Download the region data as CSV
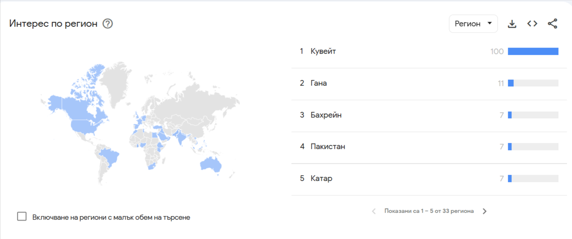 (x=512, y=24)
